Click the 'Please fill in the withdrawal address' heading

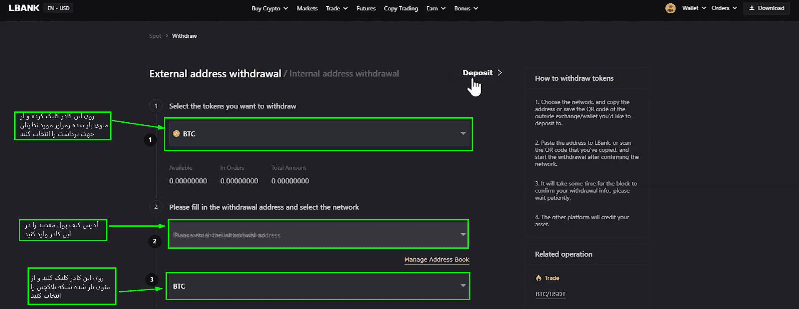click(x=264, y=207)
